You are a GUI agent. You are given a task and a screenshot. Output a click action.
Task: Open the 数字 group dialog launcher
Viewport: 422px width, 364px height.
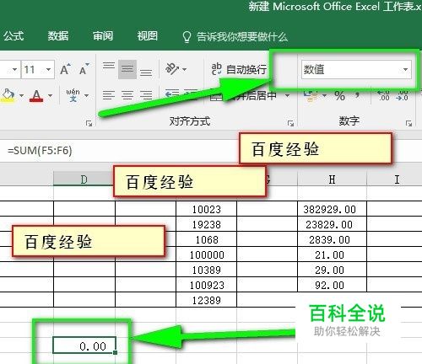(408, 123)
